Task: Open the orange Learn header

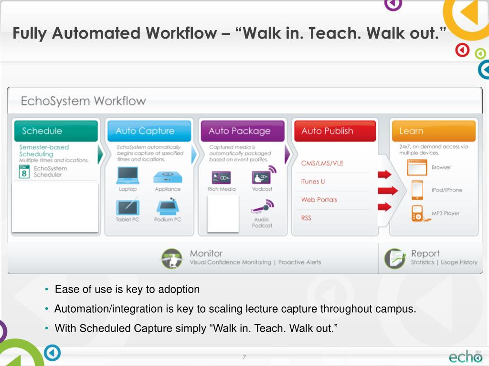Action: coord(434,131)
